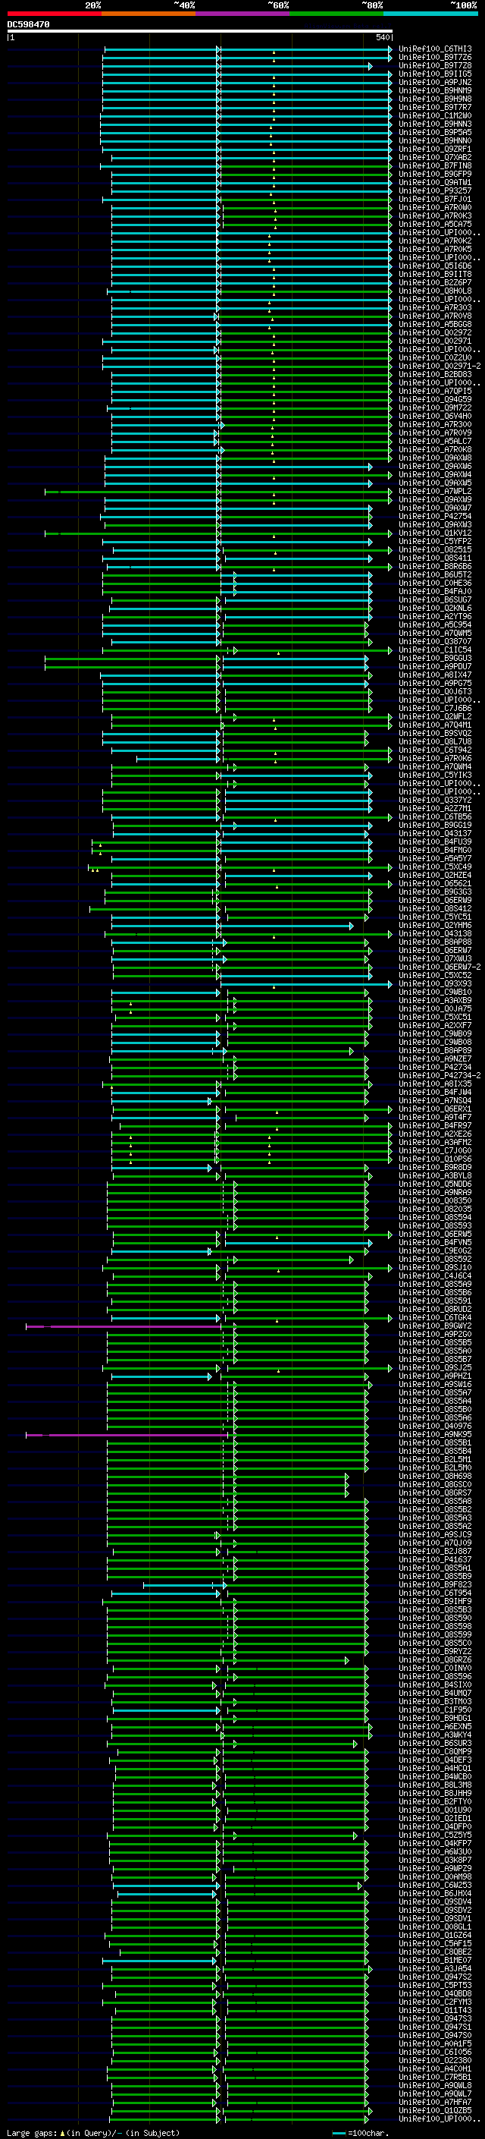Screen dimensions: 485x2139
Task: Click the orange ~40% identity color segment
Action: 149,14
